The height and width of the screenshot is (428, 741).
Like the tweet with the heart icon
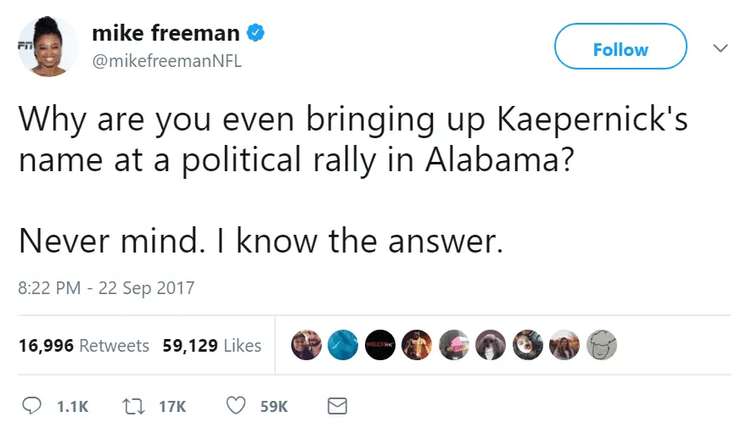235,407
